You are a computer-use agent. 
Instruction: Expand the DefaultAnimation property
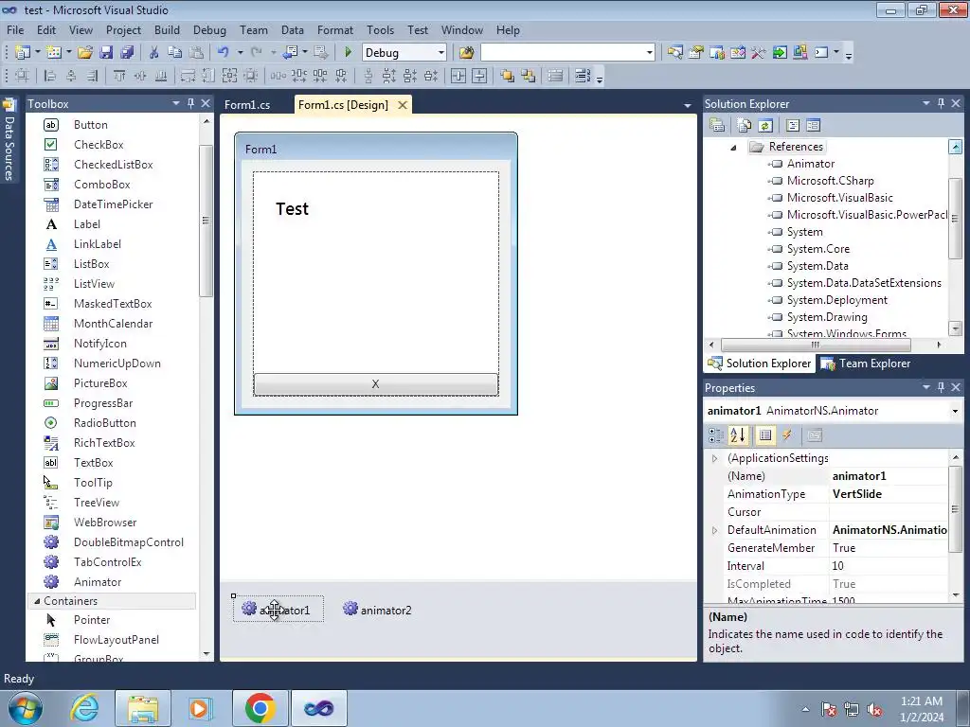[x=714, y=530]
